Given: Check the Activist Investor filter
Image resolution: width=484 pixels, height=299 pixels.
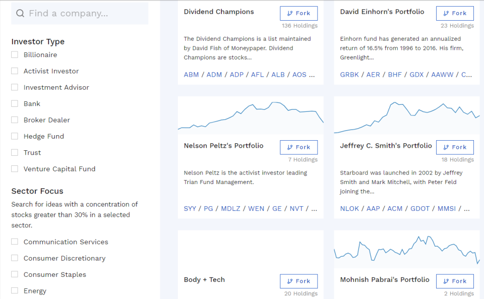Looking at the screenshot, I should pos(14,71).
